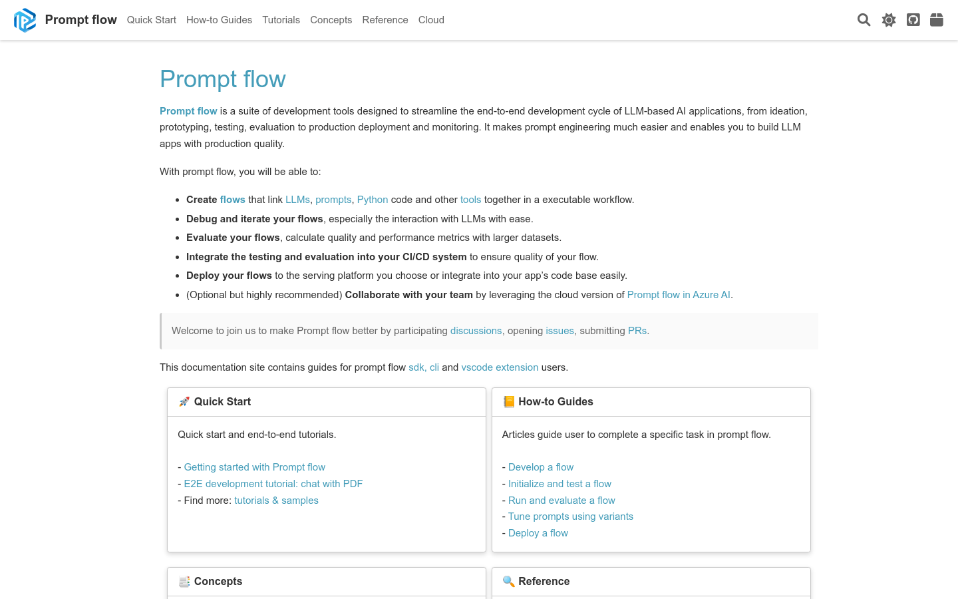Go to How-to Guides in navbar

(219, 20)
